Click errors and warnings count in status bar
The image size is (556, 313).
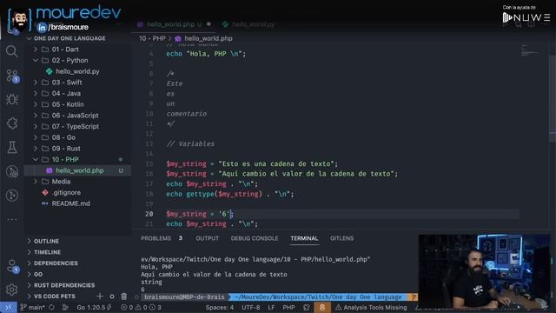141,307
